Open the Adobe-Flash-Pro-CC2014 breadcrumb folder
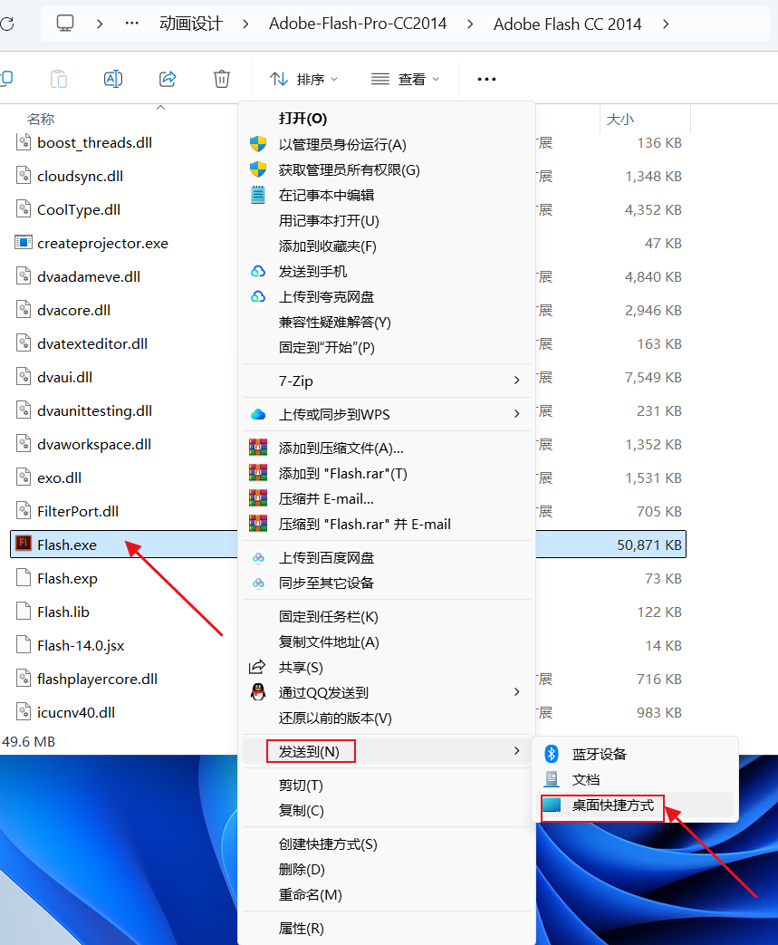This screenshot has width=778, height=945. [358, 24]
